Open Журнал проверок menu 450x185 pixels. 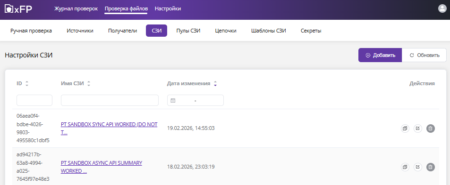[76, 8]
